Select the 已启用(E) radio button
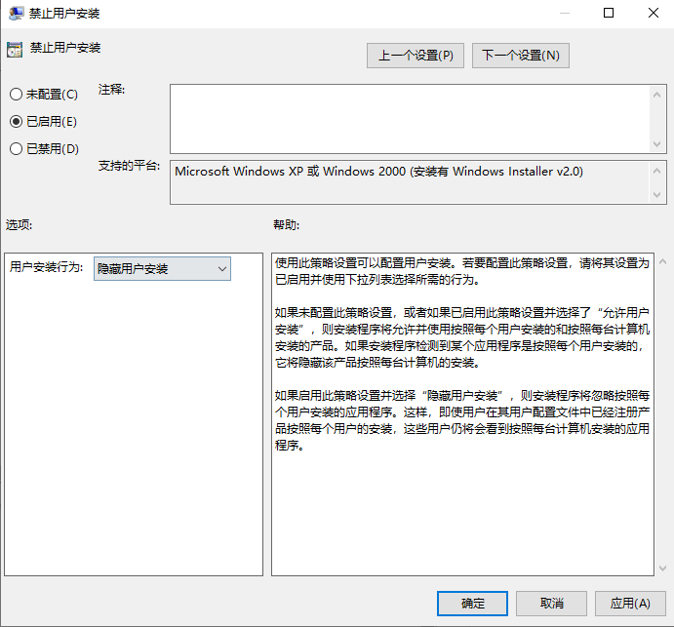 pyautogui.click(x=16, y=122)
